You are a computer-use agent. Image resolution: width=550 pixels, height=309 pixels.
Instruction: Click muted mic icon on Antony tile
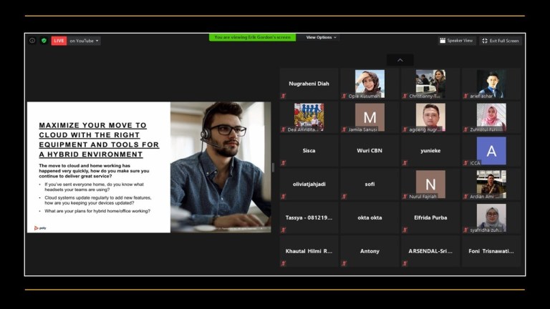[344, 263]
